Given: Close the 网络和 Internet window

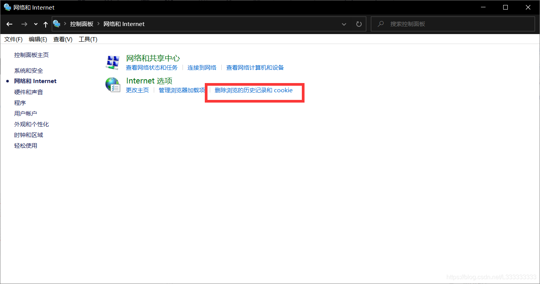Looking at the screenshot, I should [x=528, y=7].
